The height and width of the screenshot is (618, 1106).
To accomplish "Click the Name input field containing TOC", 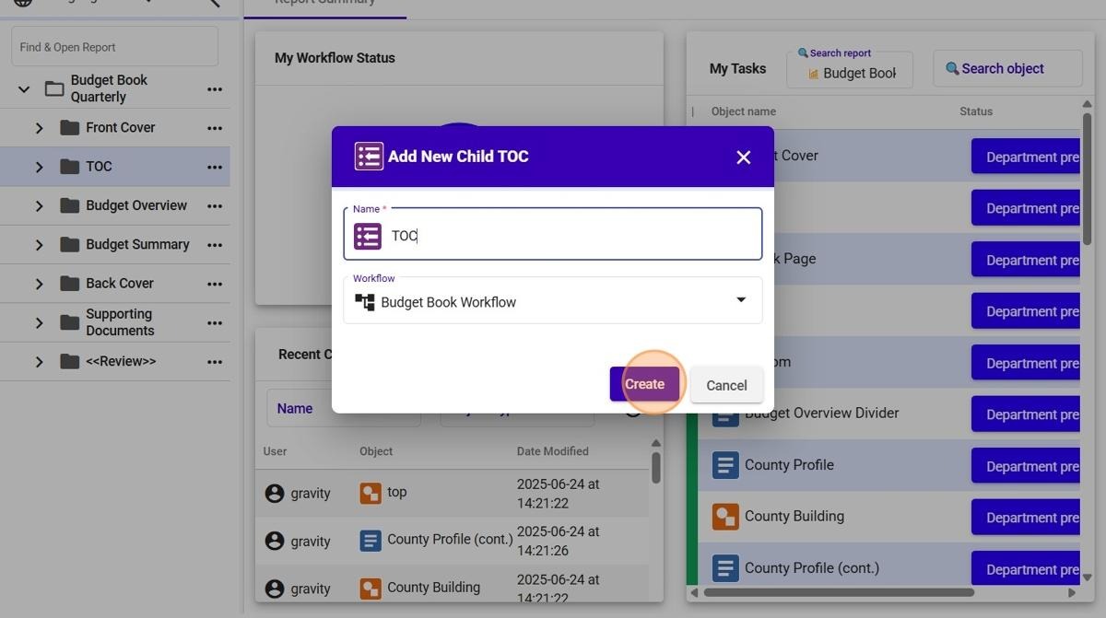I will click(x=553, y=235).
